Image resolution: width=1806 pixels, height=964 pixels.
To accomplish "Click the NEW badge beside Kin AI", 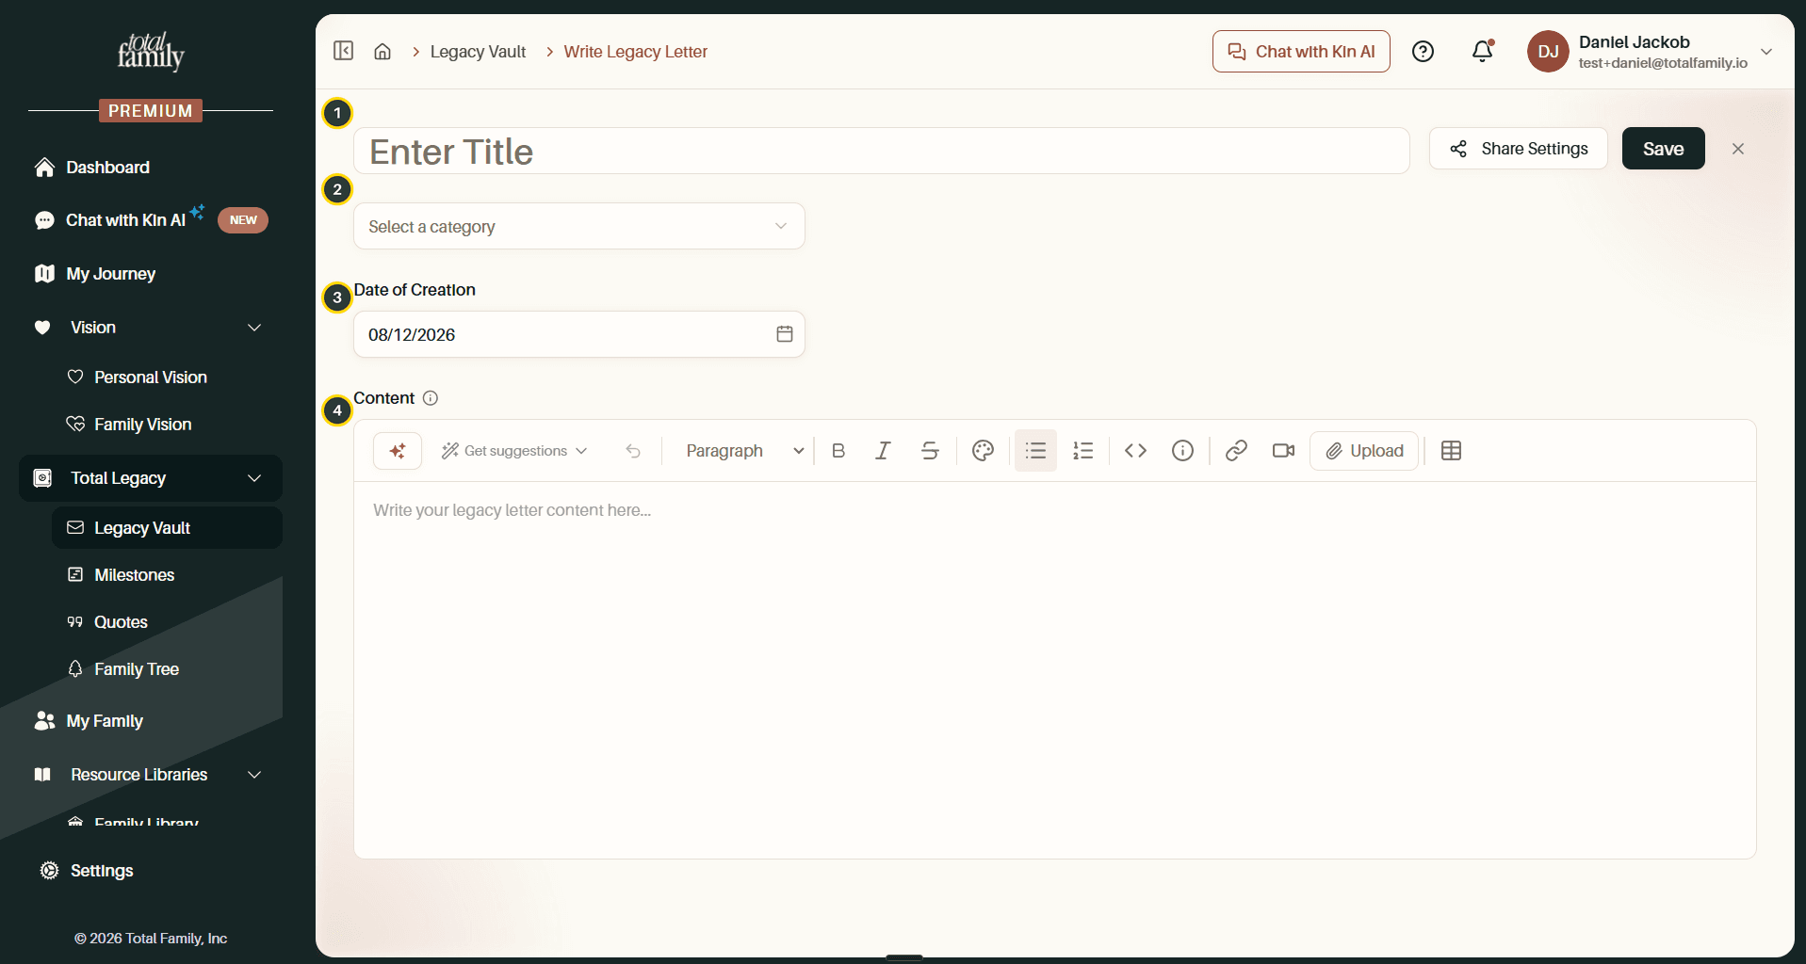I will pos(243,220).
